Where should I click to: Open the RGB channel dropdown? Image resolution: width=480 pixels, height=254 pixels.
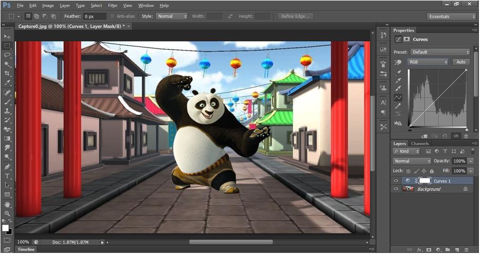(428, 62)
